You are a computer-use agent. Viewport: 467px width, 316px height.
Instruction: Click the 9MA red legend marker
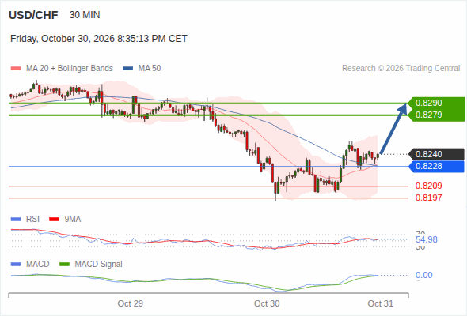coord(54,220)
